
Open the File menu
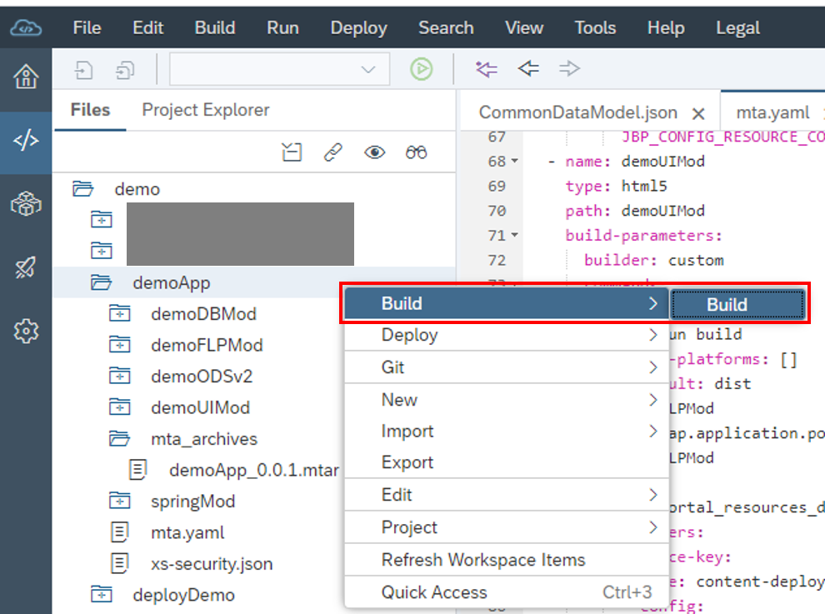87,27
